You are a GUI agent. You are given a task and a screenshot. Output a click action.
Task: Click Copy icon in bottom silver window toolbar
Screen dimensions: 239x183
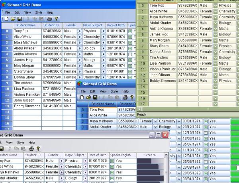[x=16, y=149]
